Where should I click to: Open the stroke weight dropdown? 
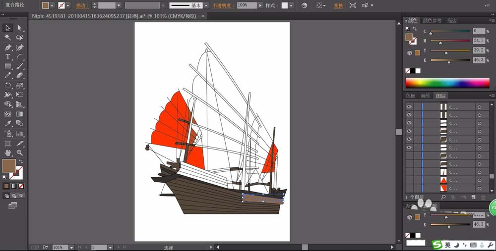coord(119,5)
